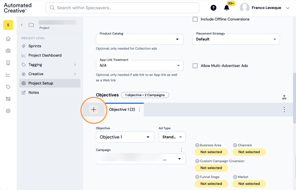Select the Objective 1 (2) tab
This screenshot has width=296, height=190.
[122, 110]
